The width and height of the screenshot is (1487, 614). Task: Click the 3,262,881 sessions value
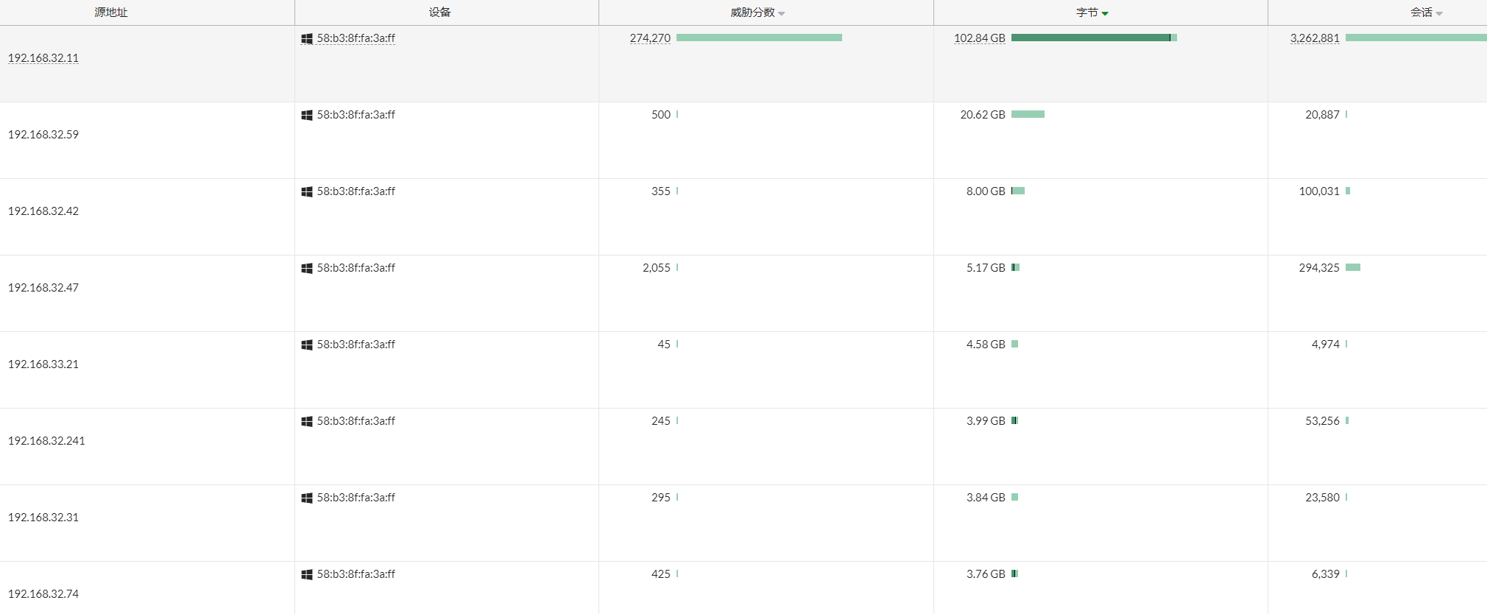point(1315,38)
